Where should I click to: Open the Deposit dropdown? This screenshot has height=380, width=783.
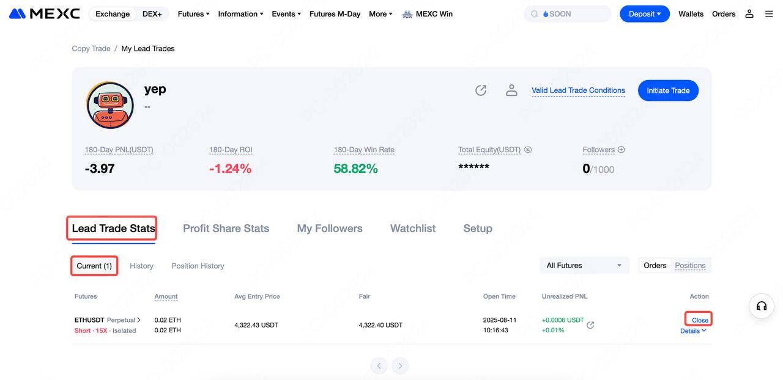pos(644,13)
